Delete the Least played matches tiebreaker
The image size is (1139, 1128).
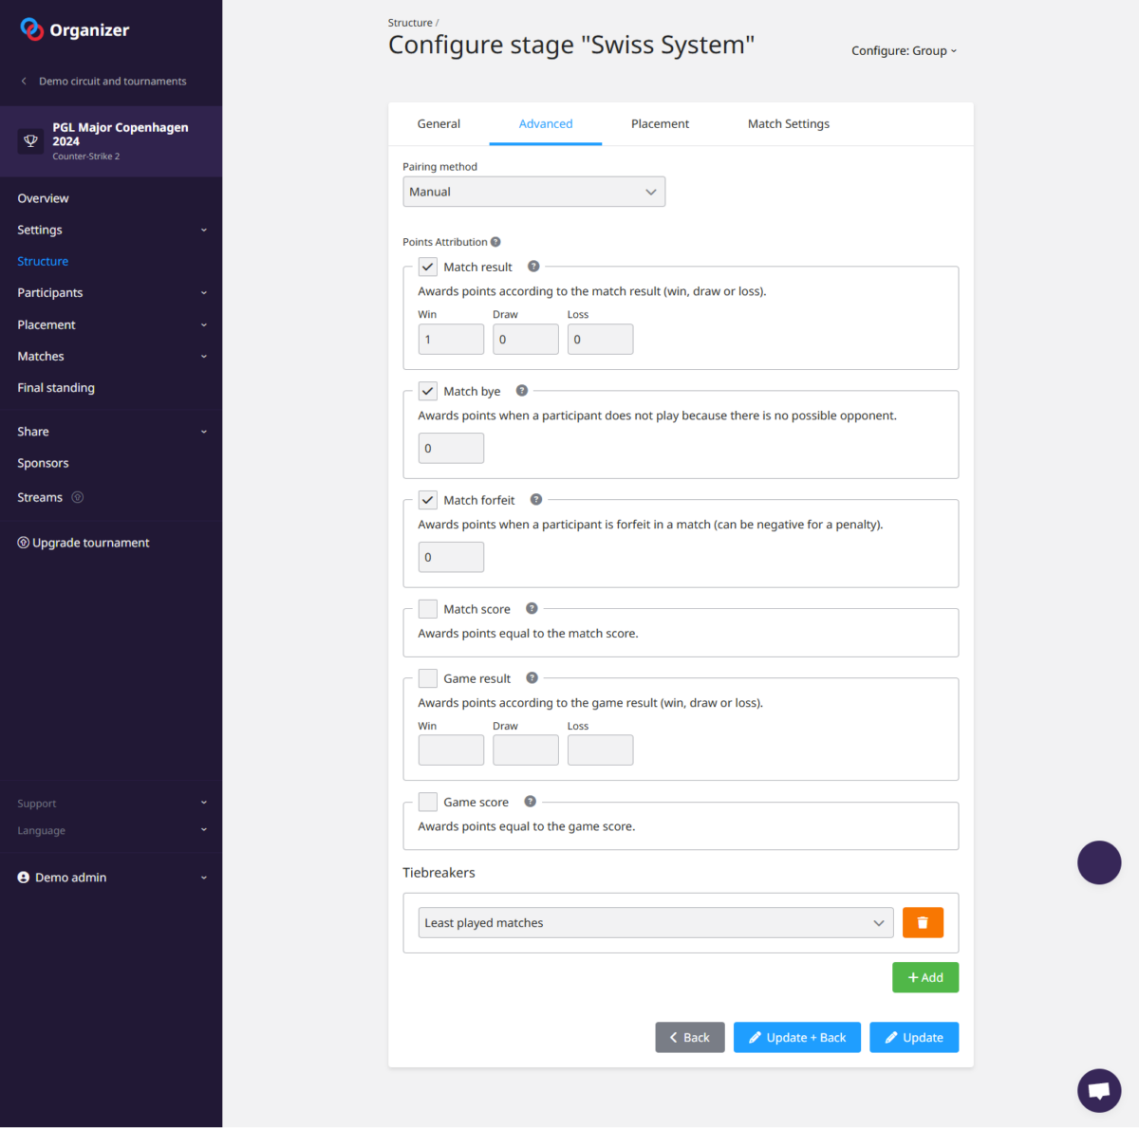922,921
